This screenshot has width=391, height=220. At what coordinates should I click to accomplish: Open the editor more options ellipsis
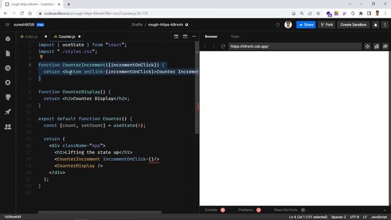tap(194, 37)
